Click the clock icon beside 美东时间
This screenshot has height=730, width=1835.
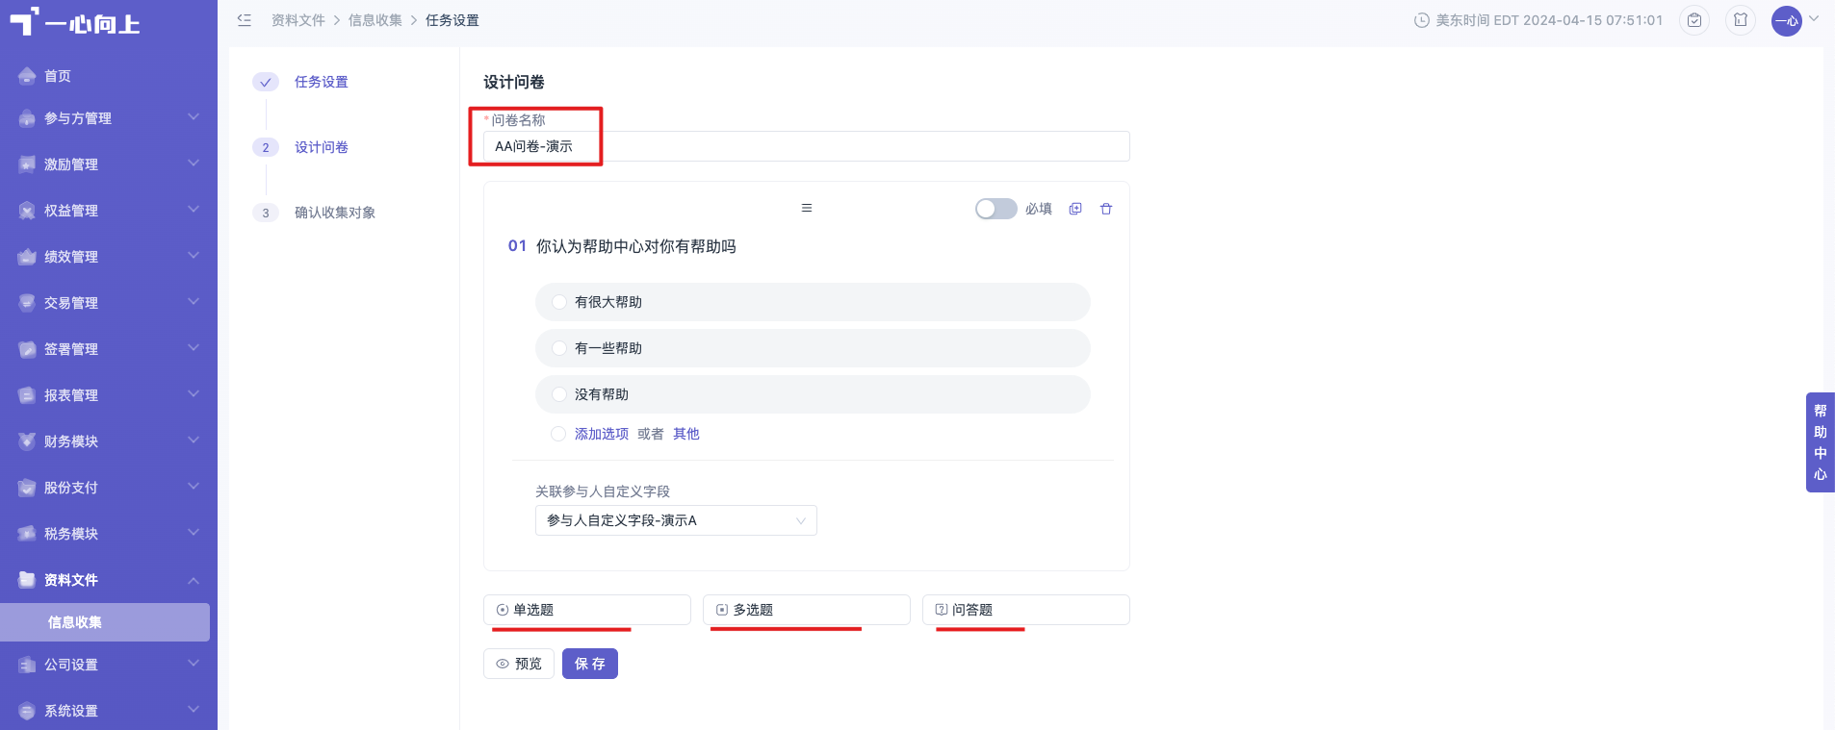(x=1421, y=20)
